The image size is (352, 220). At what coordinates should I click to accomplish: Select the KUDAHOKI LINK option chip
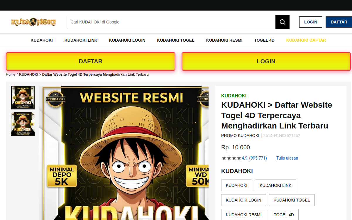point(275,185)
